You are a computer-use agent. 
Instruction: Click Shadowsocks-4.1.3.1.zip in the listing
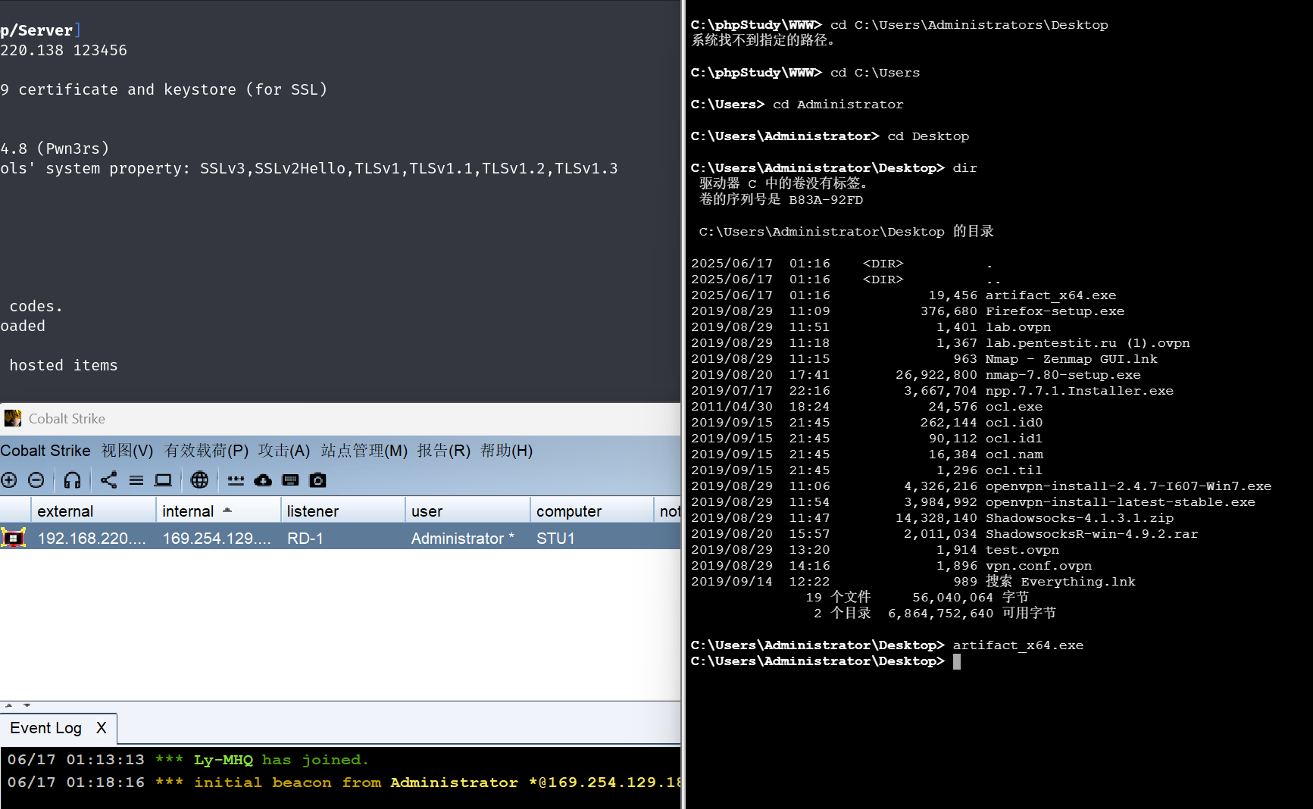(1080, 518)
